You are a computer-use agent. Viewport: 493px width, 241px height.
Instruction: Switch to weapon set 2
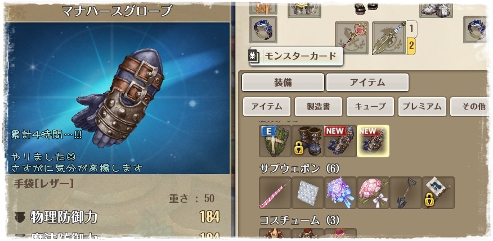click(x=411, y=46)
